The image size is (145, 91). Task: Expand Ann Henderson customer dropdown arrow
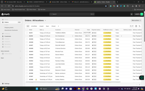click(x=72, y=36)
